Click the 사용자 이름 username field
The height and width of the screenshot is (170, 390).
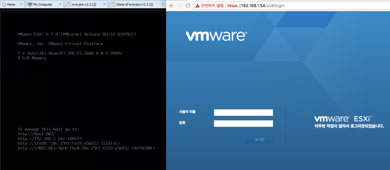(x=243, y=112)
